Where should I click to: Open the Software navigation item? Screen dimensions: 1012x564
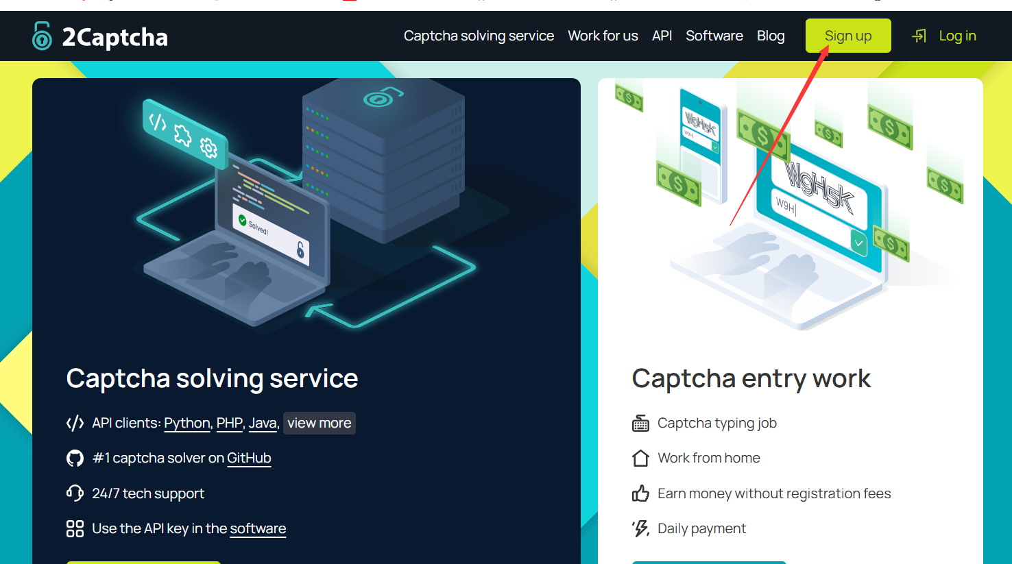click(714, 36)
